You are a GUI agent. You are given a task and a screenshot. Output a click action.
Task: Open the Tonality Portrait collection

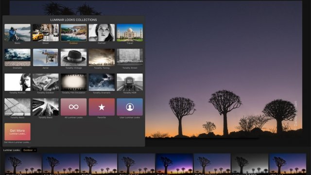(x=17, y=82)
